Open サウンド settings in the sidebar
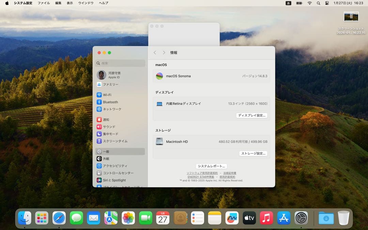 (x=109, y=126)
